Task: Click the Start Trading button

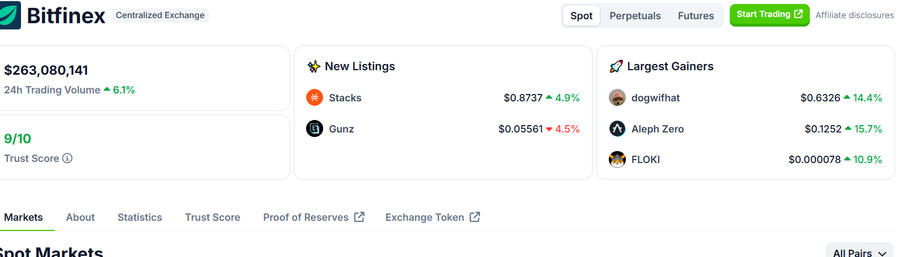Action: pos(770,15)
